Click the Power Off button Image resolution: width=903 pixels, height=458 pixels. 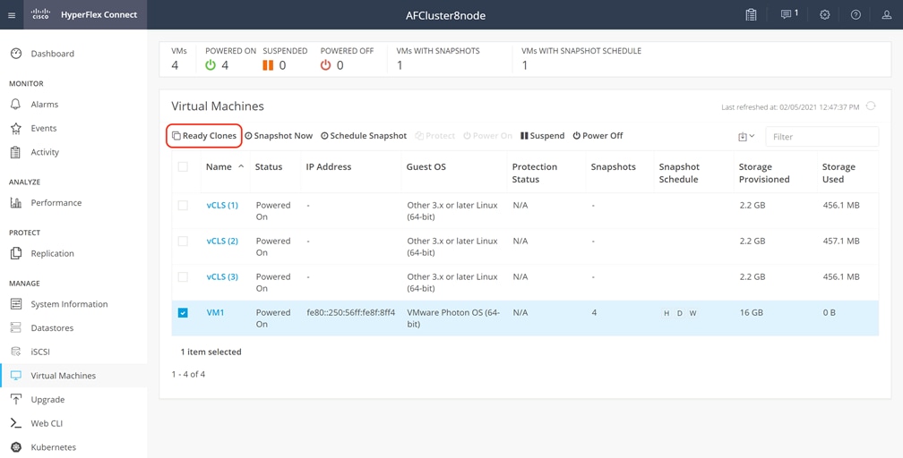[598, 136]
